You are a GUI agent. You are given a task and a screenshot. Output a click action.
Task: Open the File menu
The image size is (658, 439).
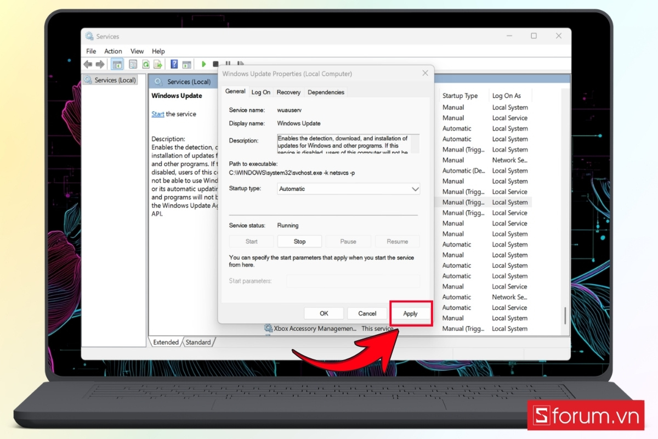(91, 51)
